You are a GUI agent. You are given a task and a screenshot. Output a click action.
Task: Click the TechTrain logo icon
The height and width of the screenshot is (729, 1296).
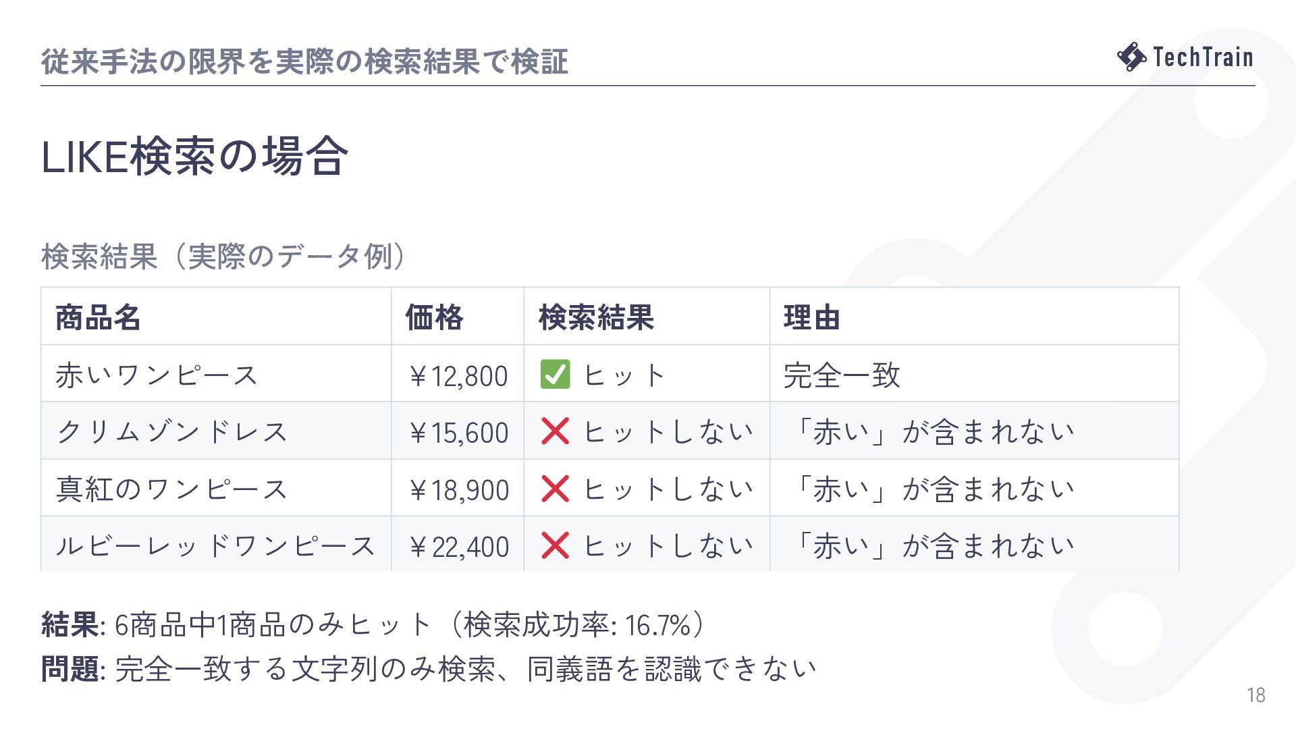[x=1132, y=57]
